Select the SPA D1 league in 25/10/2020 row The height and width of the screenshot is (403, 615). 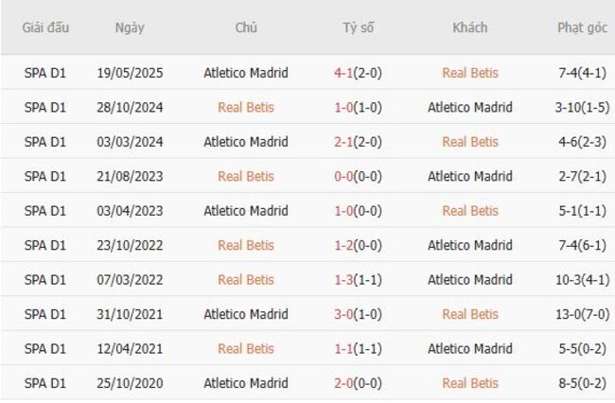tap(45, 383)
